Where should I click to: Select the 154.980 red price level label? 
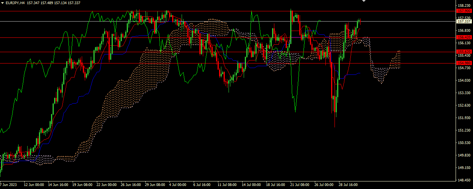coord(464,63)
